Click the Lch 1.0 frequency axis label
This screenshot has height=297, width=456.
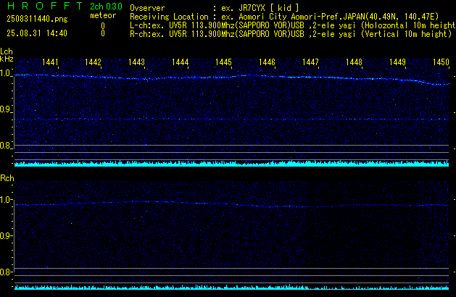(5, 73)
